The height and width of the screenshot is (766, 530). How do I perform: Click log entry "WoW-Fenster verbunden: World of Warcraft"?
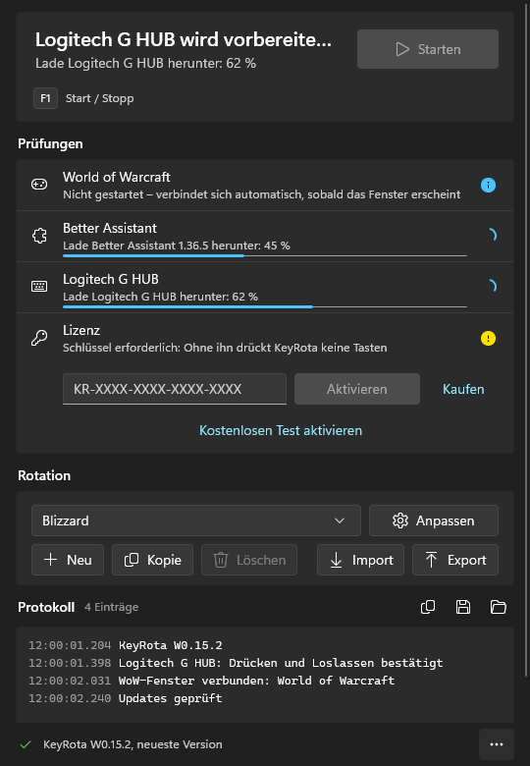tap(256, 681)
